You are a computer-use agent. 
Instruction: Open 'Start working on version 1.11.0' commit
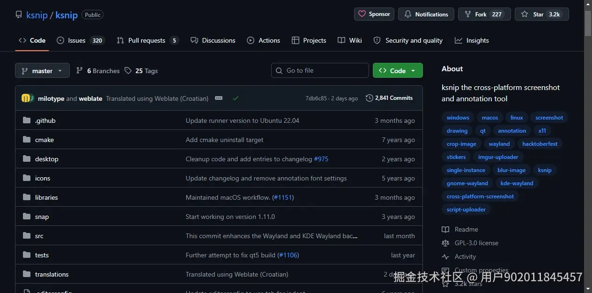230,217
